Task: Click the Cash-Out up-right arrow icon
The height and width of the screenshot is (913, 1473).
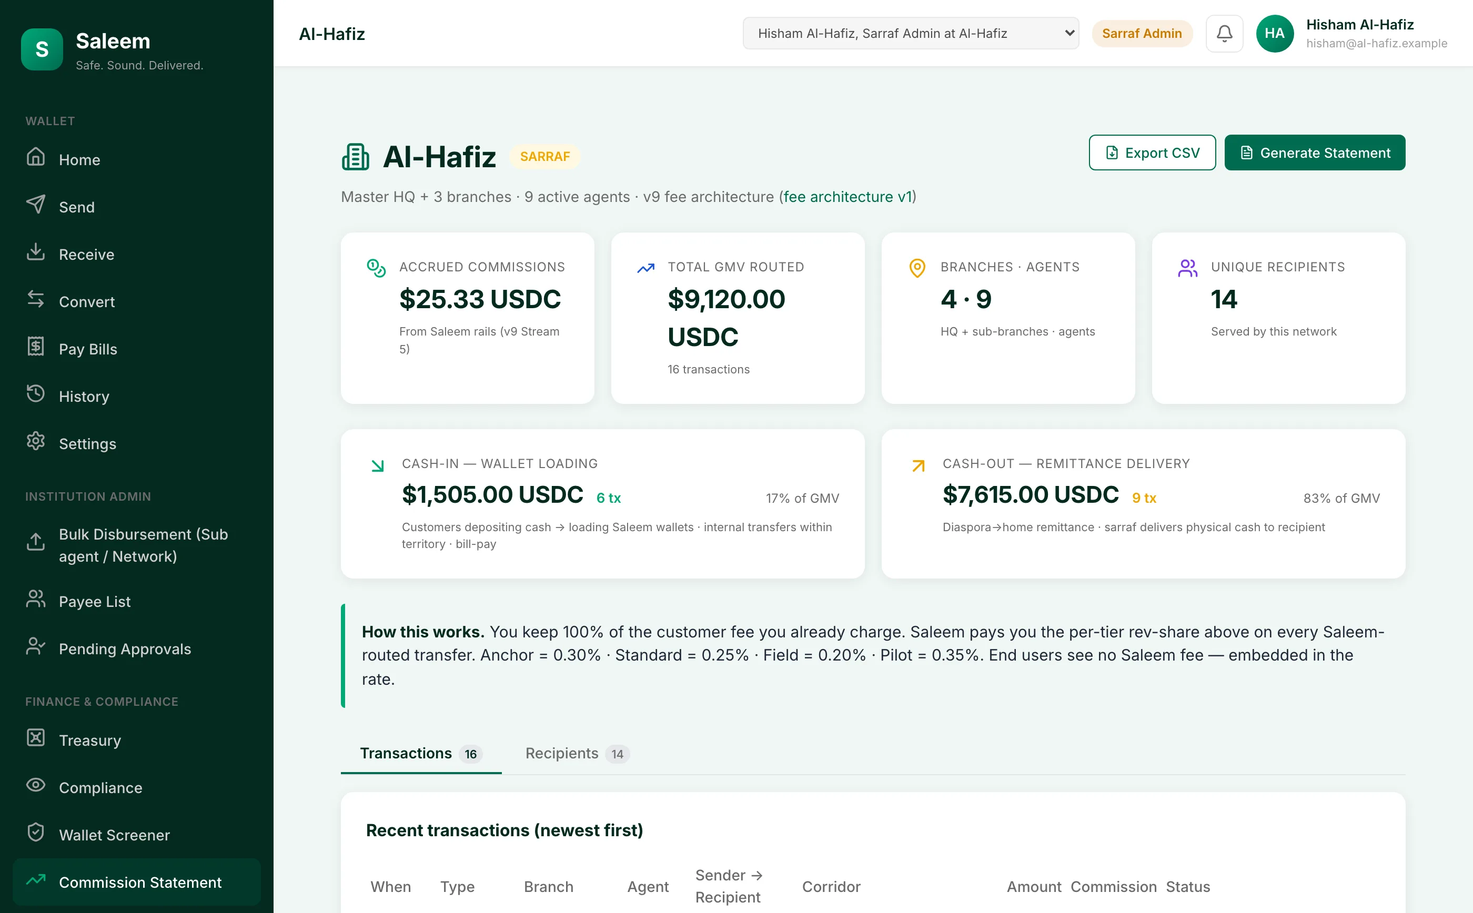Action: (918, 465)
